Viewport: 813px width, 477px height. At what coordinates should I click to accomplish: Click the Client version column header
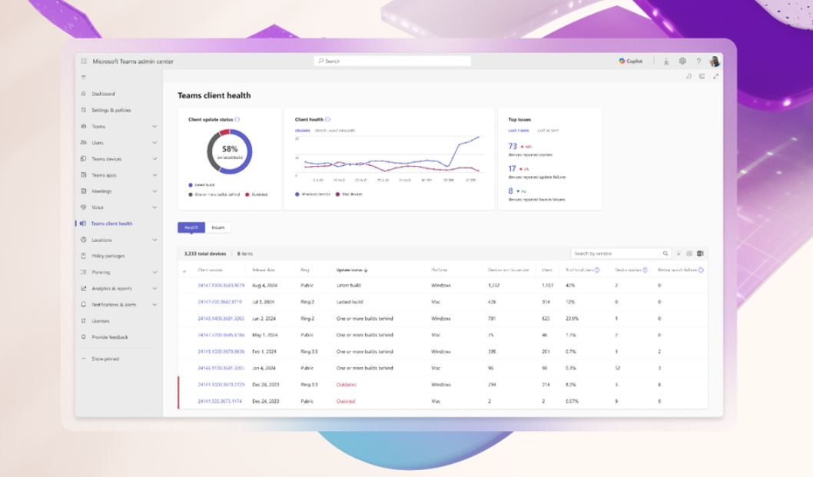tap(210, 270)
